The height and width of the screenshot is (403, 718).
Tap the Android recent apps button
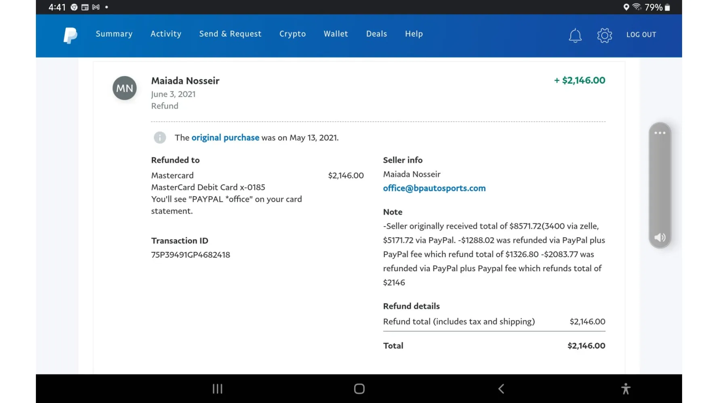pos(218,388)
